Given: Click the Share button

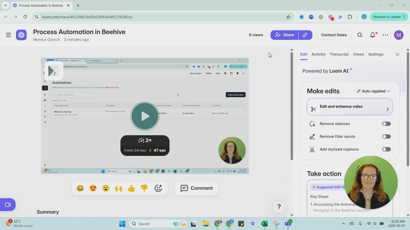Looking at the screenshot, I should (x=284, y=35).
